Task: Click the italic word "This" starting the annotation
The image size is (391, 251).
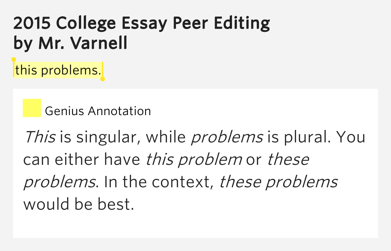Action: (39, 137)
